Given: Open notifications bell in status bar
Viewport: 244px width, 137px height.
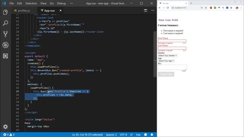Looking at the screenshot, I should [x=152, y=135].
